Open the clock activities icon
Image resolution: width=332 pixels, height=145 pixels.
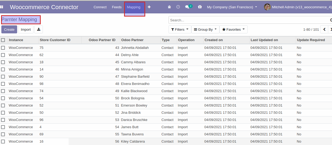point(178,7)
